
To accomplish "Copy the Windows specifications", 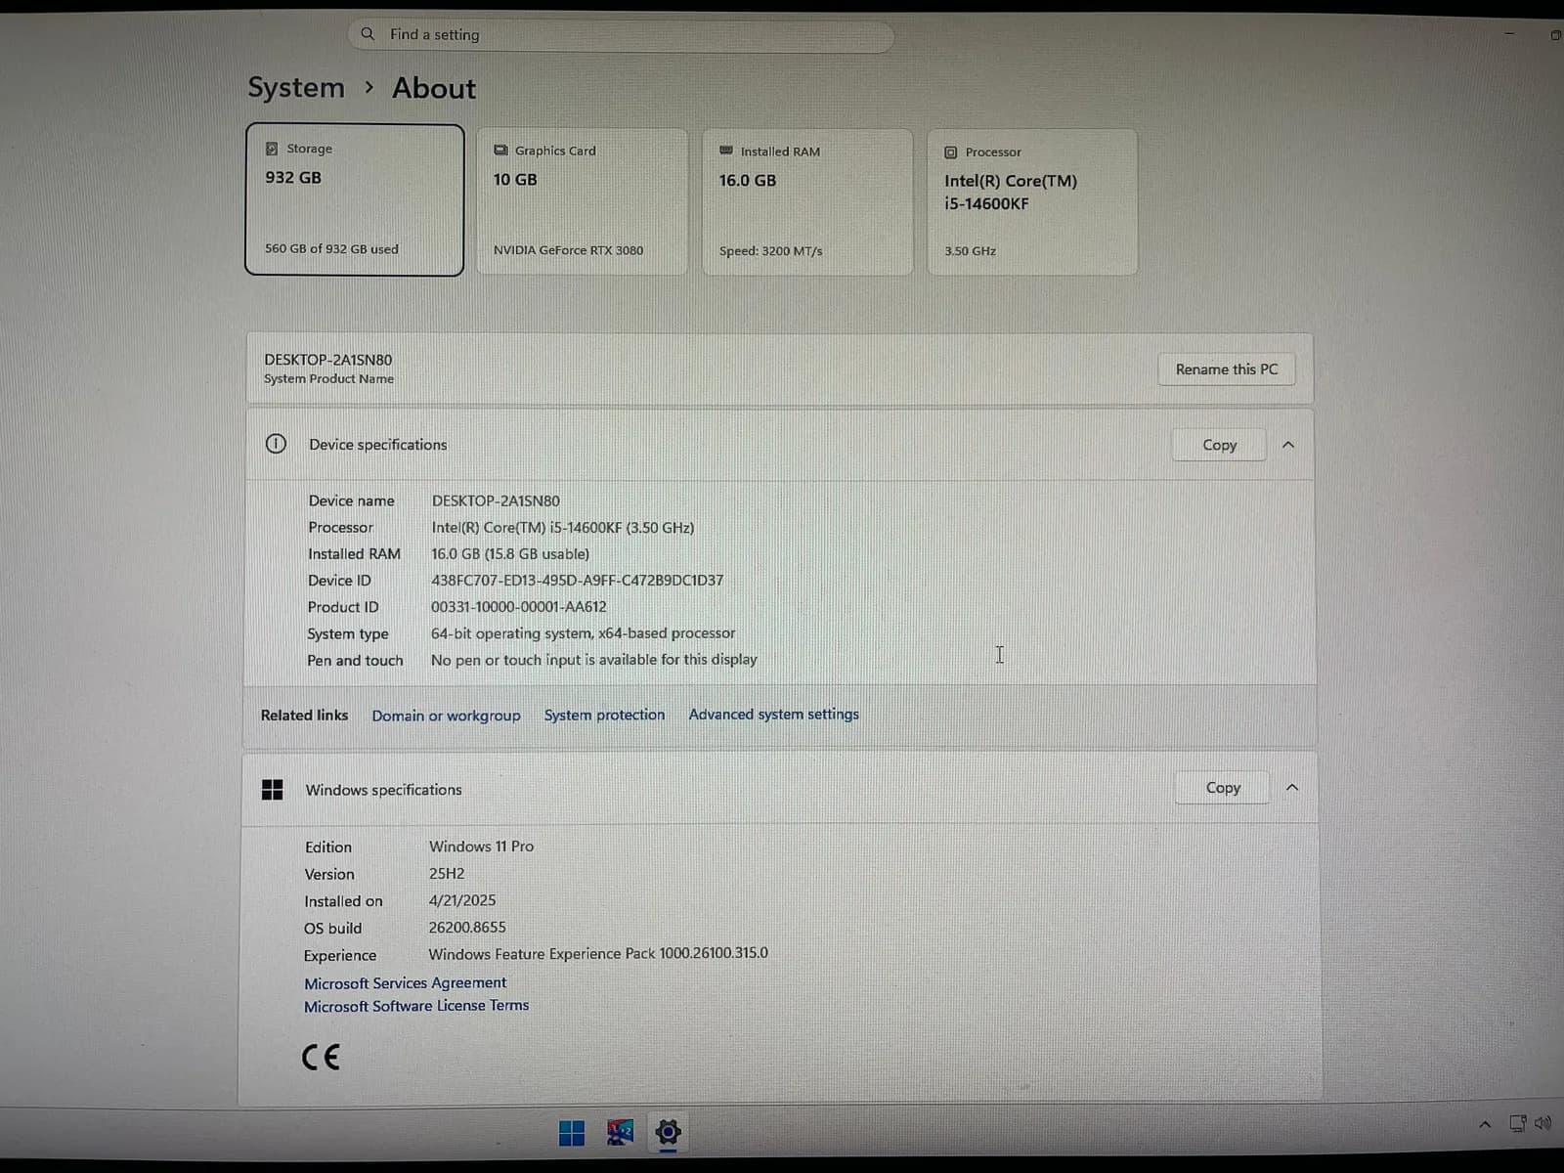I will [x=1223, y=787].
